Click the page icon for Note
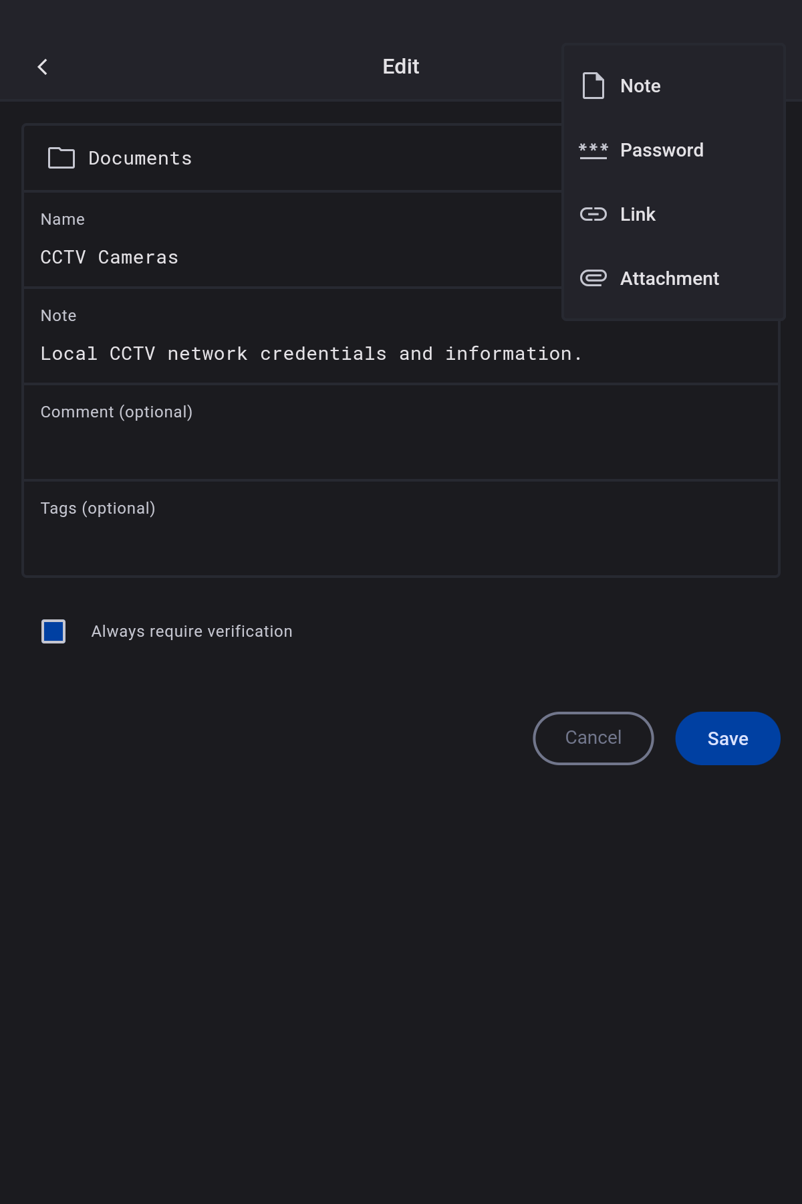Viewport: 802px width, 1204px height. (593, 86)
